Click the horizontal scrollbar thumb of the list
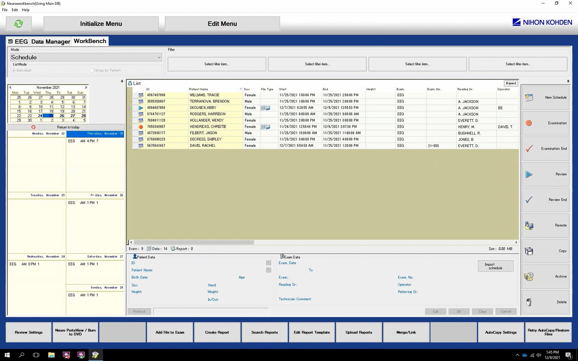 point(194,242)
